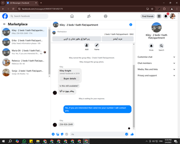Click the Urdu 'mark as pending' button
Viewport: 180px width, 144px height.
pyautogui.click(x=77, y=39)
